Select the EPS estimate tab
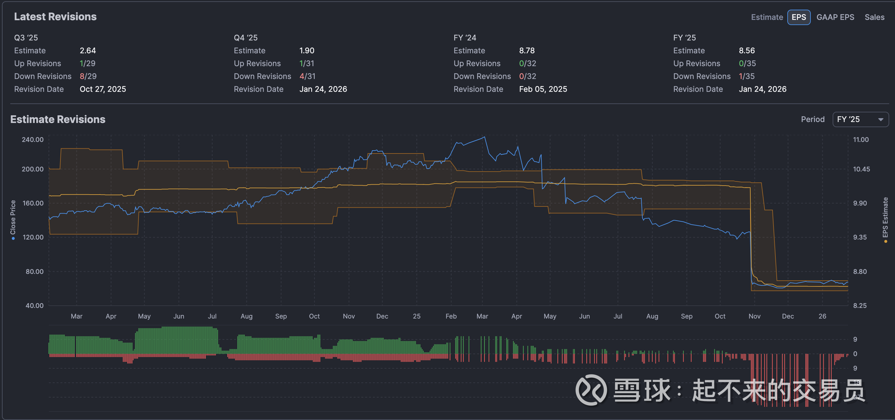 [x=799, y=17]
